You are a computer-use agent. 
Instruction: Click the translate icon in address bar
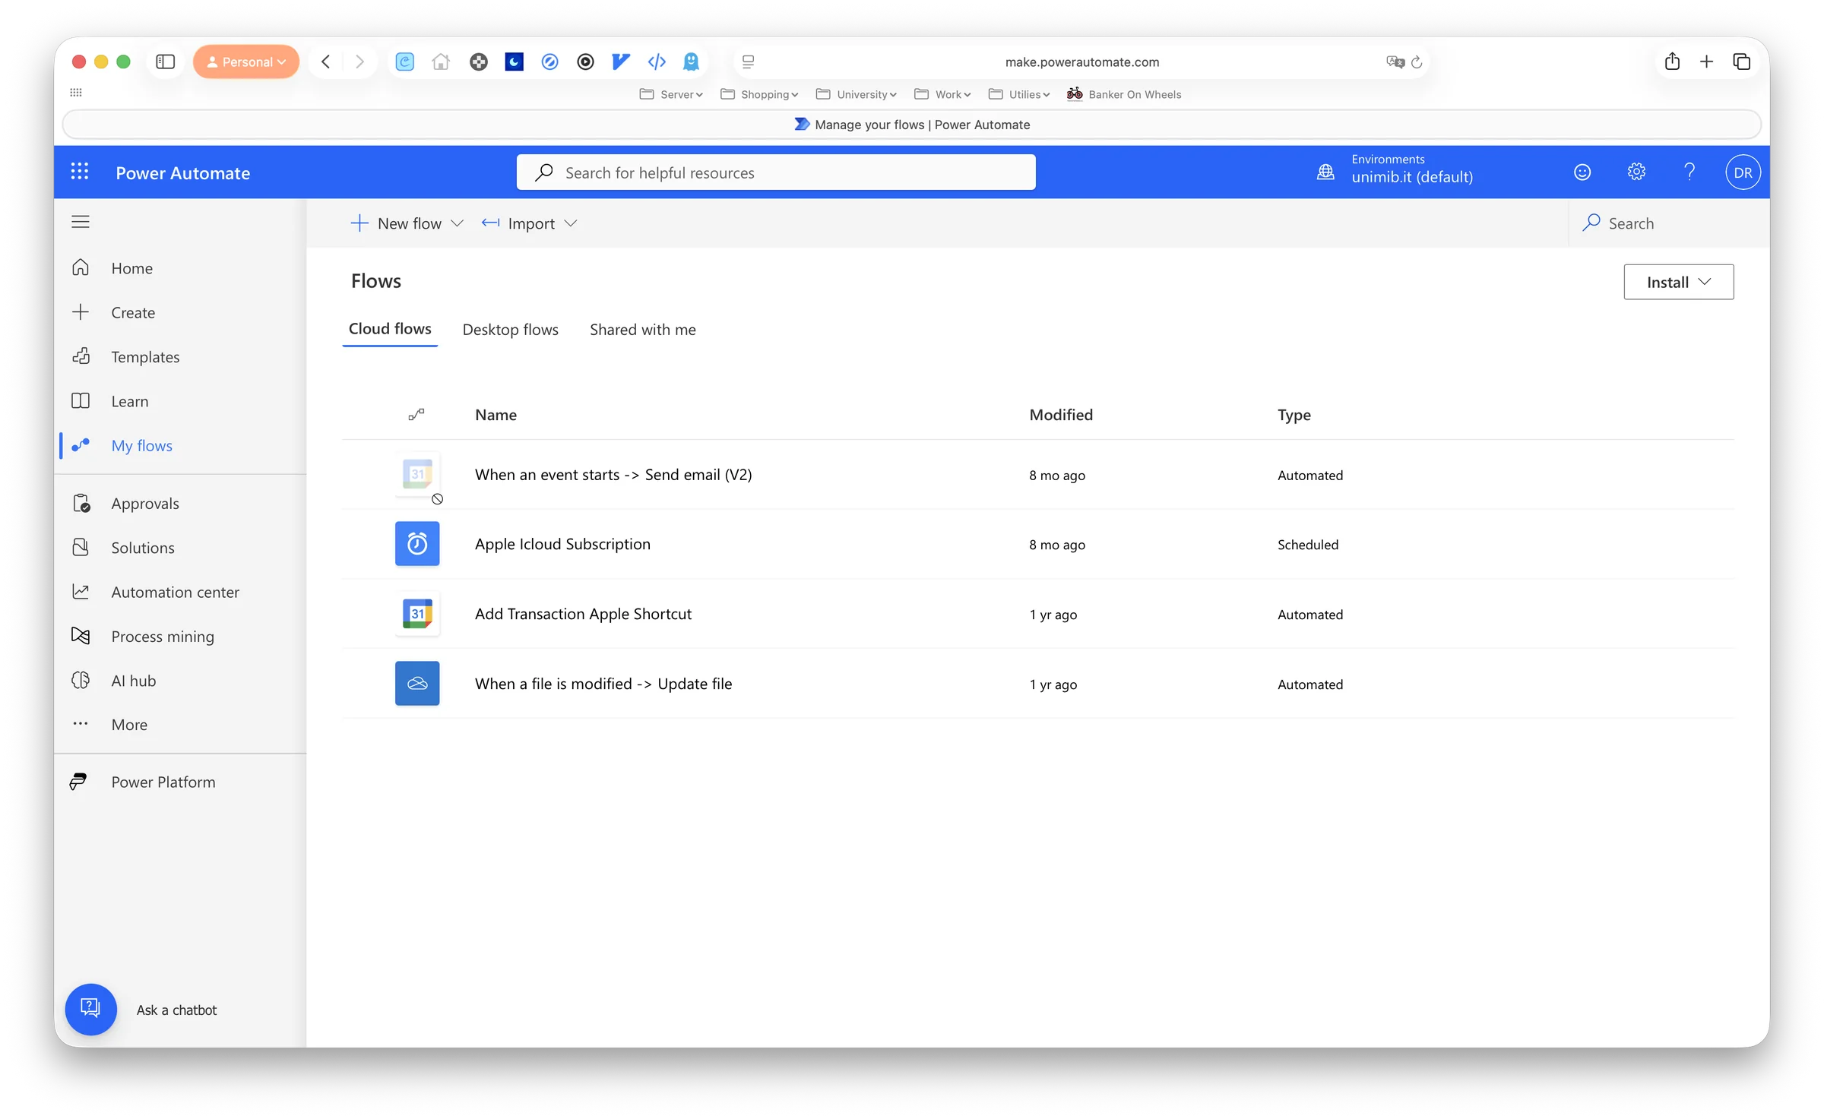[1395, 62]
